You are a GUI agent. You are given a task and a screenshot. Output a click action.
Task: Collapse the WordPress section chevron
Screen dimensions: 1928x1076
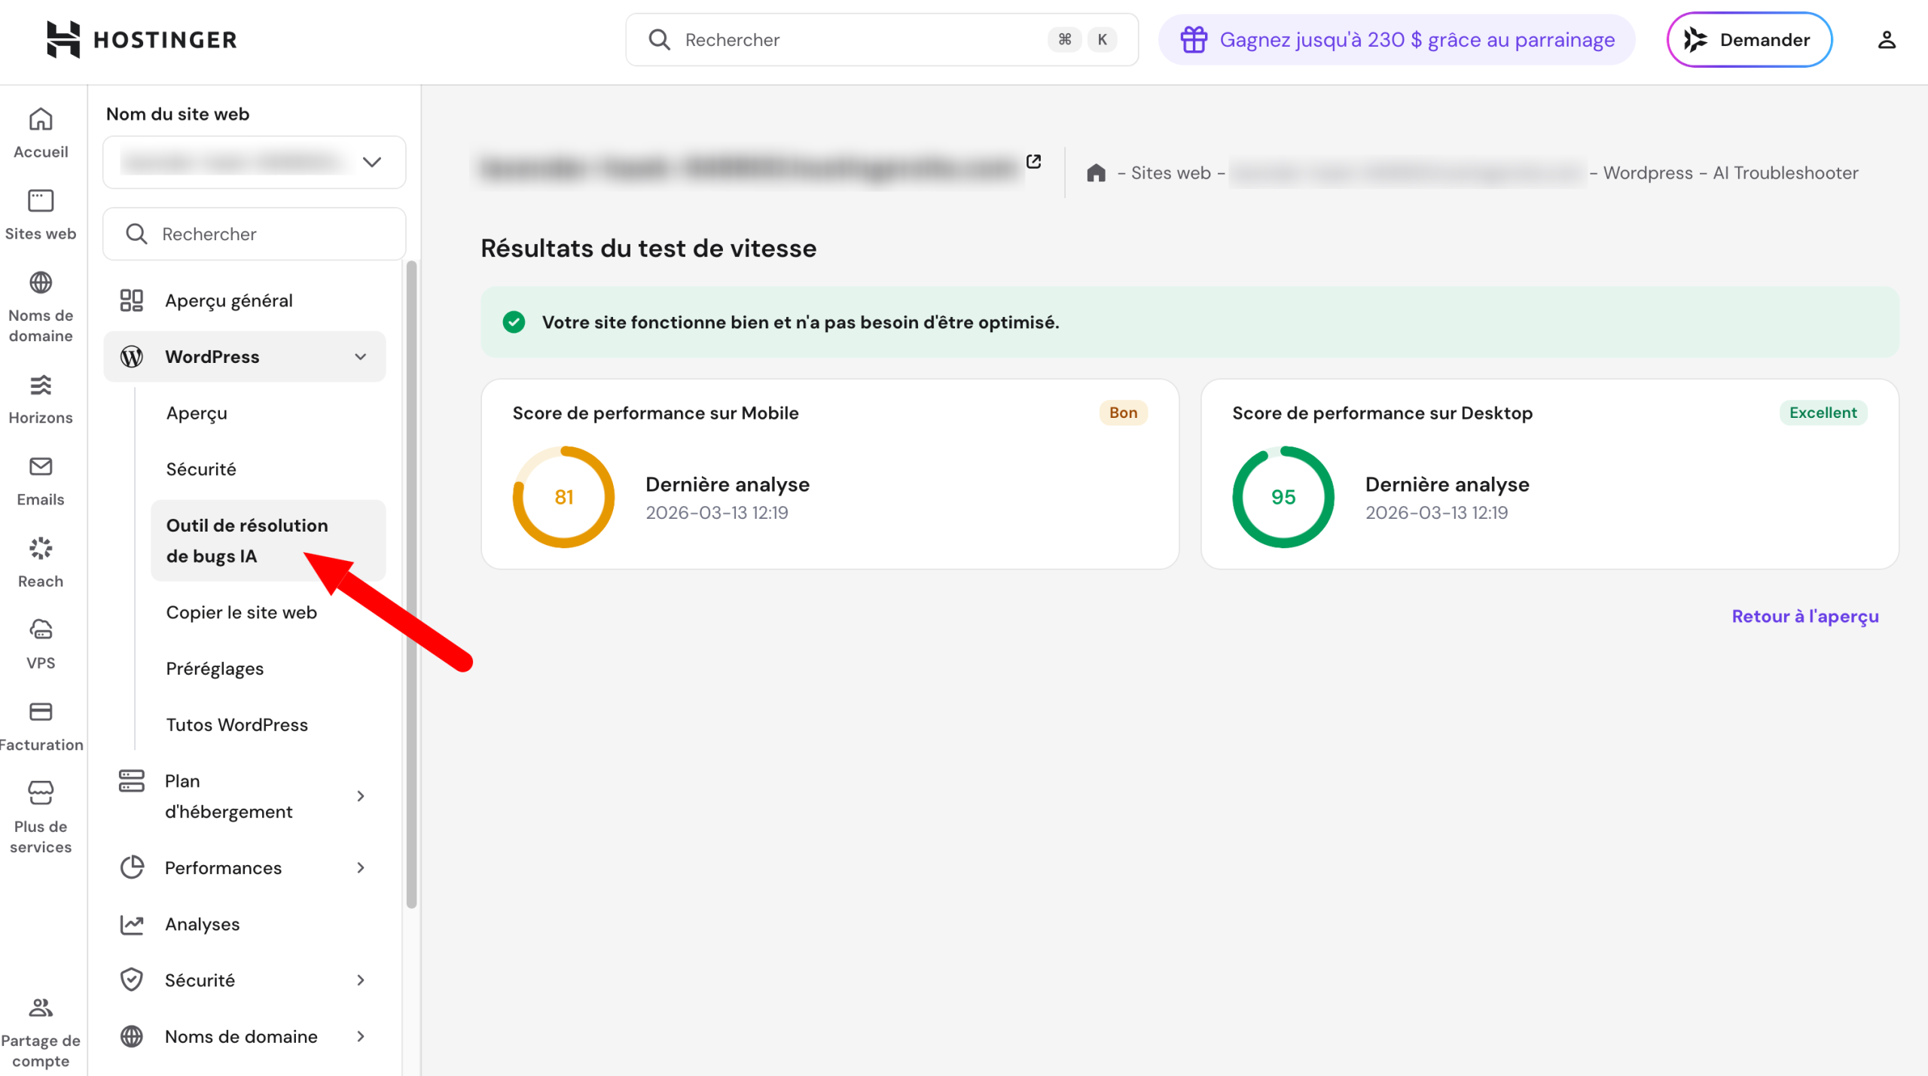pos(361,356)
